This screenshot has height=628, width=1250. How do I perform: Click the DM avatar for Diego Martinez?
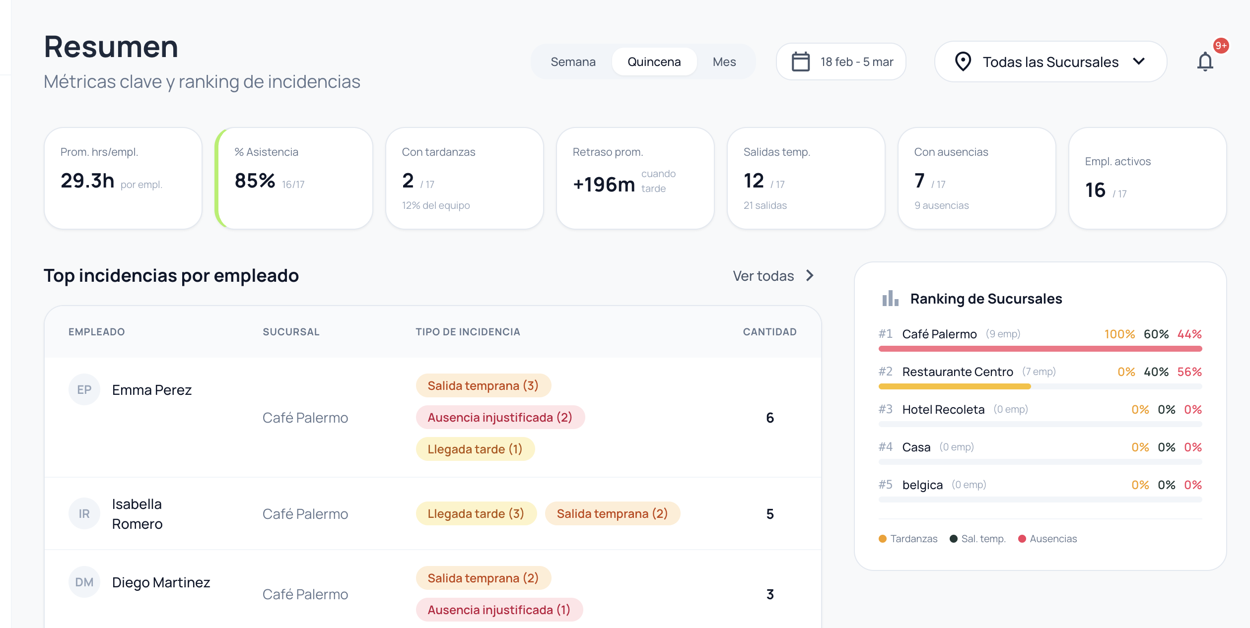coord(84,582)
